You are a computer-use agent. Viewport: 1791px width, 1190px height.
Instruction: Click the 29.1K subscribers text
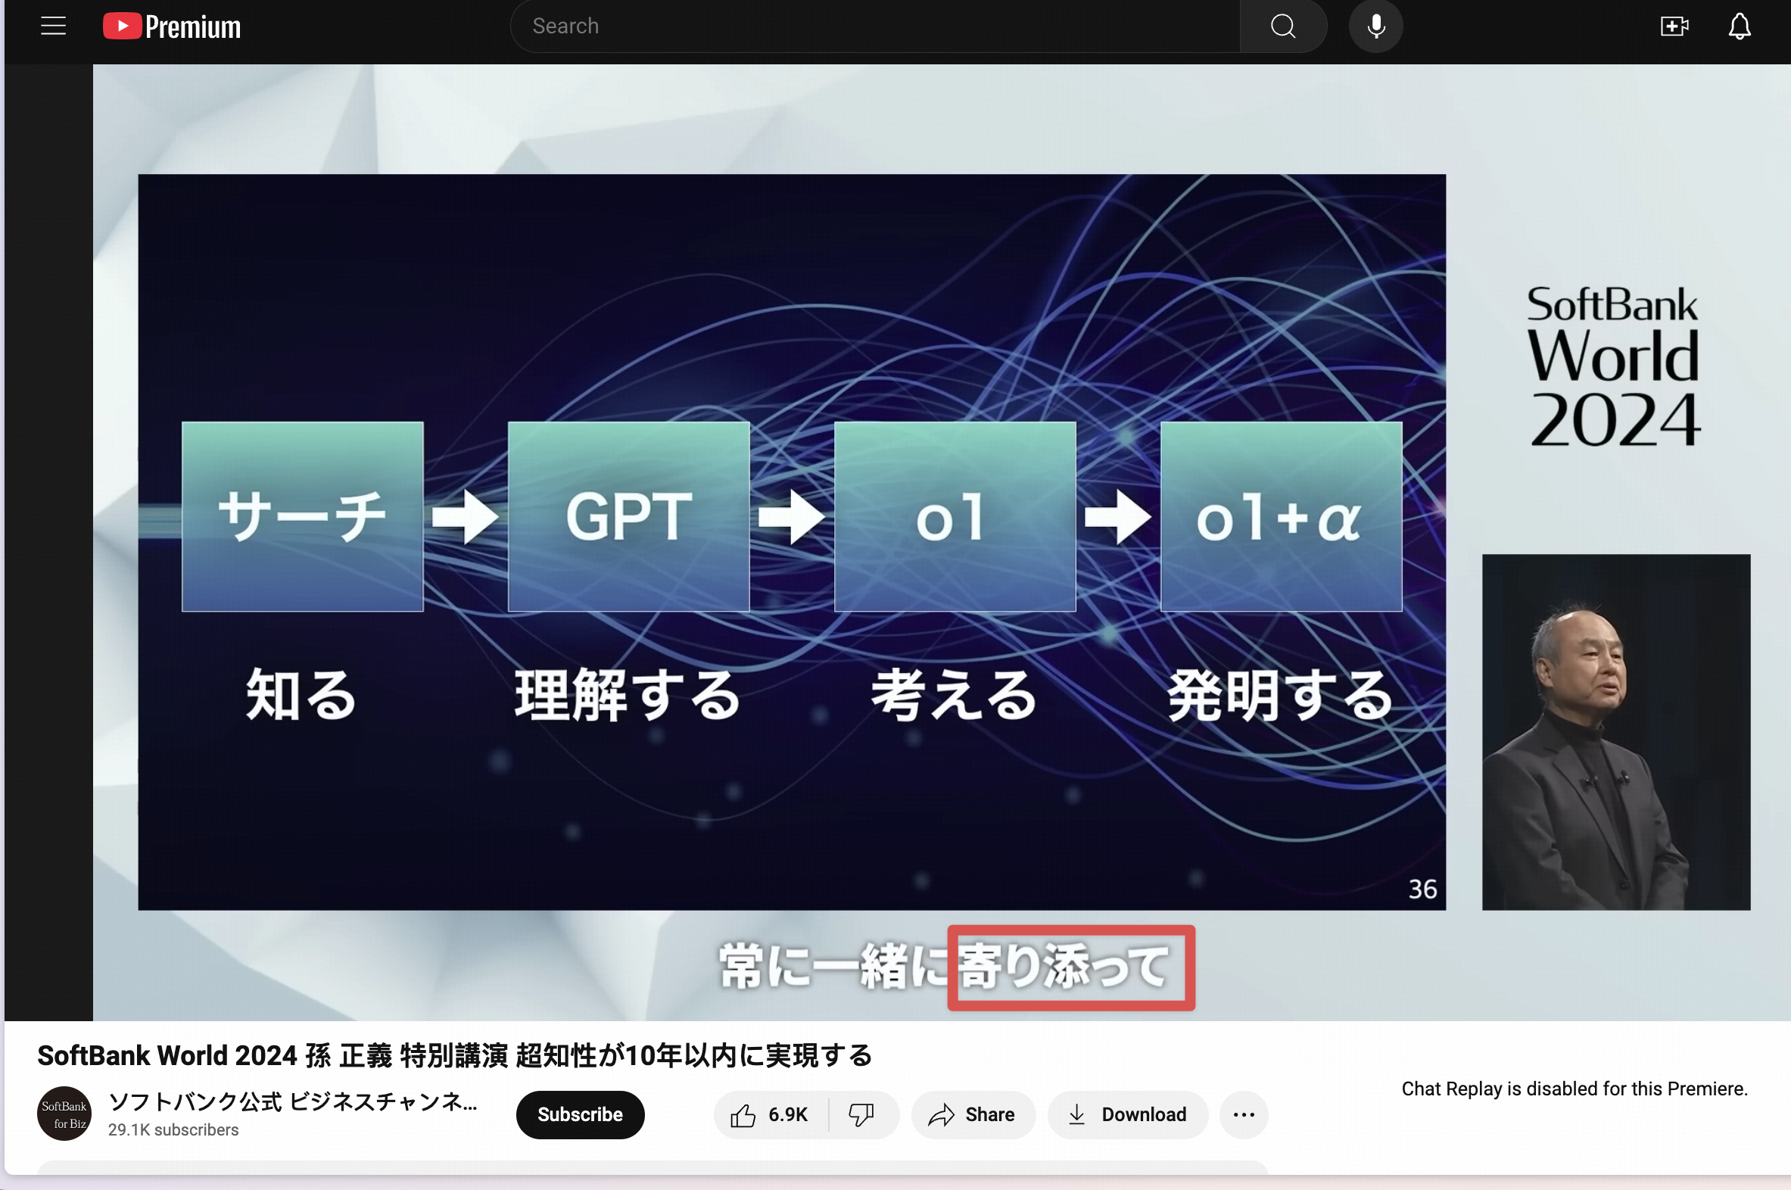click(x=173, y=1130)
